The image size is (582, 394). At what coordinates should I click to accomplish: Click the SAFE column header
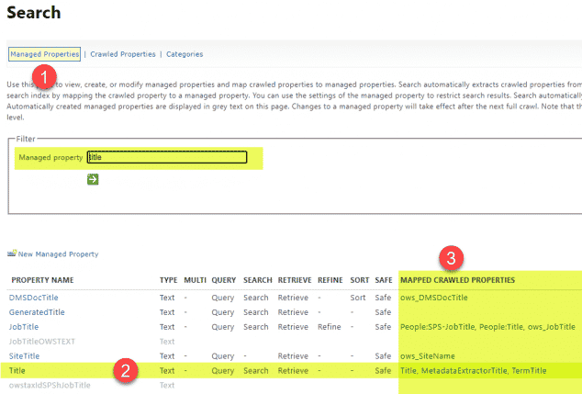tap(384, 280)
